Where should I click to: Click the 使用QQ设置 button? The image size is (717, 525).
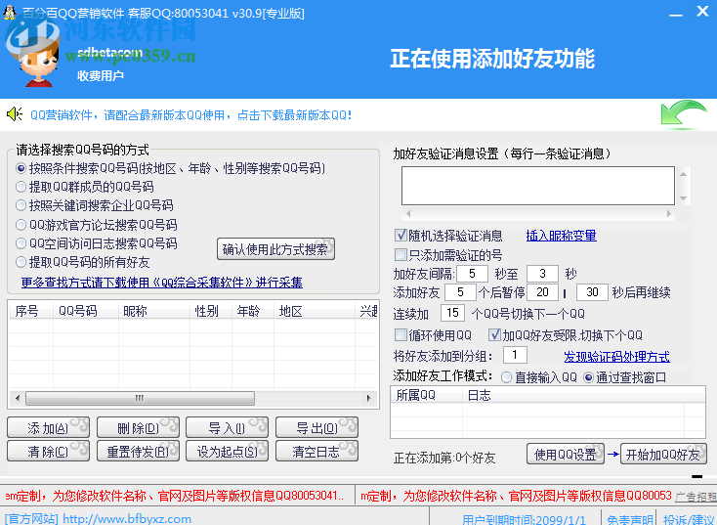[x=566, y=454]
